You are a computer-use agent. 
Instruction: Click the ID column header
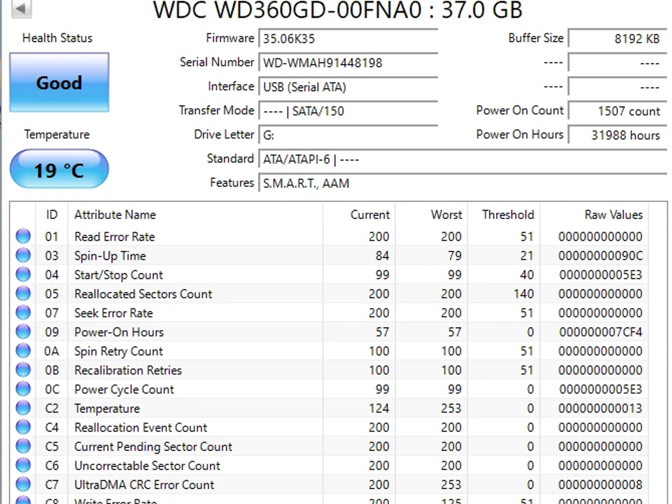(x=52, y=215)
